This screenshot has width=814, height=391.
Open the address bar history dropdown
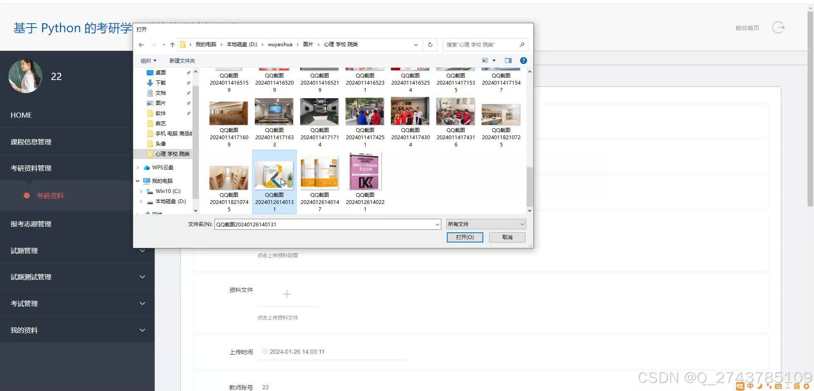[x=415, y=44]
